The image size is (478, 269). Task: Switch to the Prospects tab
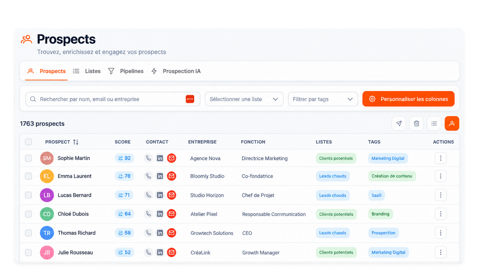(46, 71)
